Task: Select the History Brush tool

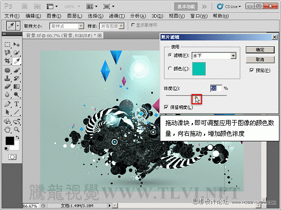Action: [x=17, y=78]
